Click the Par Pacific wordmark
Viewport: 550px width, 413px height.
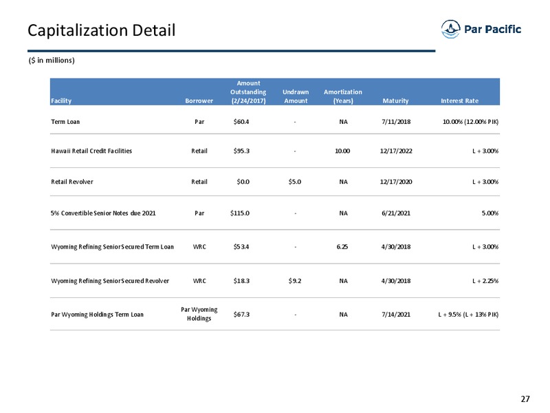pos(492,29)
